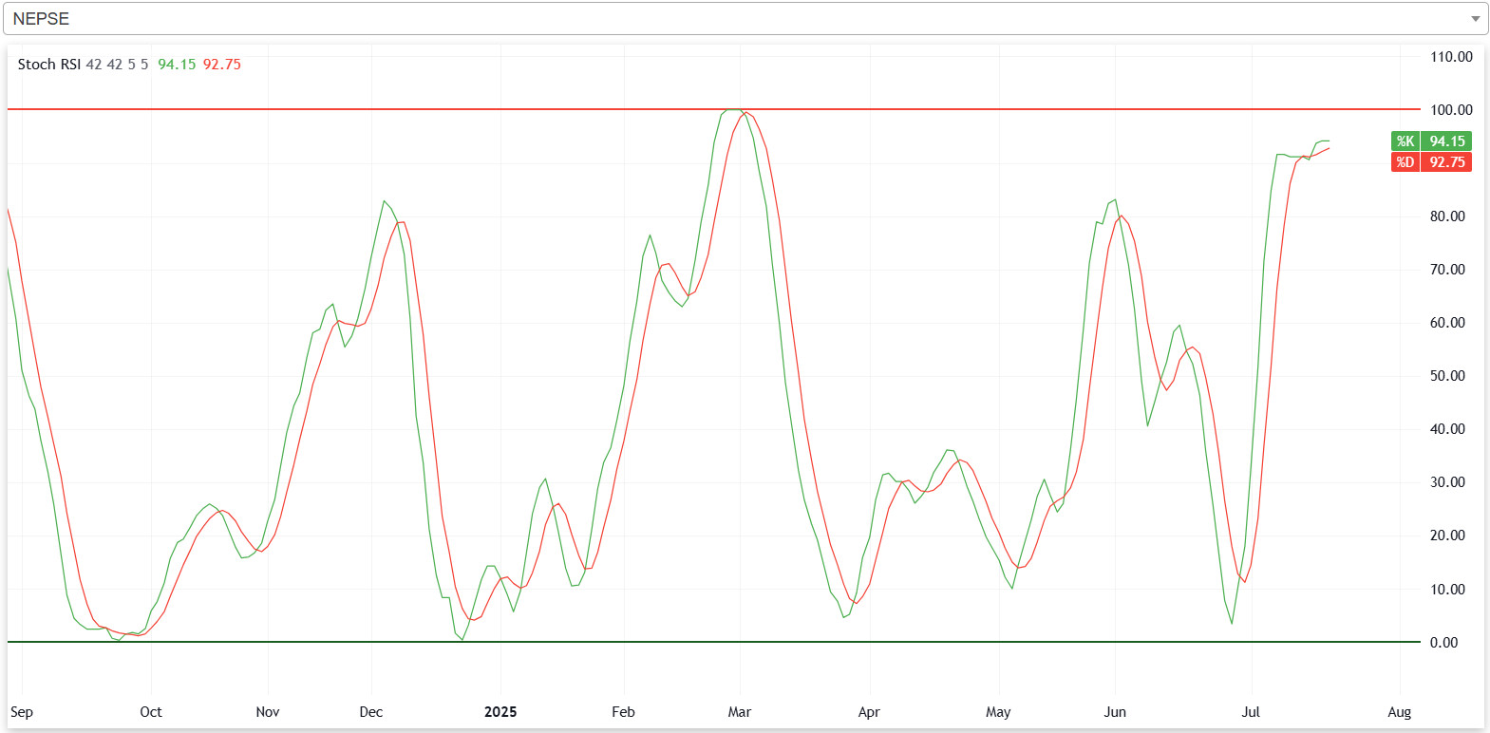Click the 92.75 %D value tag
This screenshot has height=733, width=1490.
[x=1447, y=162]
